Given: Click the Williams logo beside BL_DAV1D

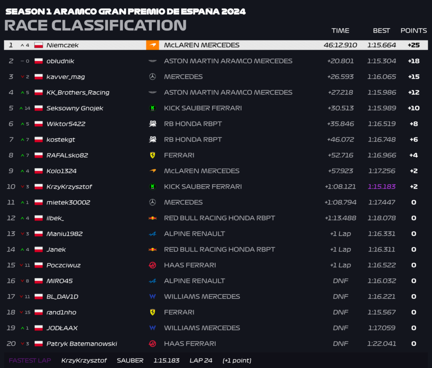Looking at the screenshot, I should point(152,296).
